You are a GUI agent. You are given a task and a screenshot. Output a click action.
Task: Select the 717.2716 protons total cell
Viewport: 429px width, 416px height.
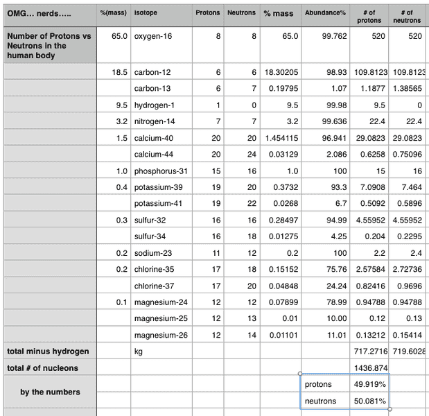(x=369, y=351)
